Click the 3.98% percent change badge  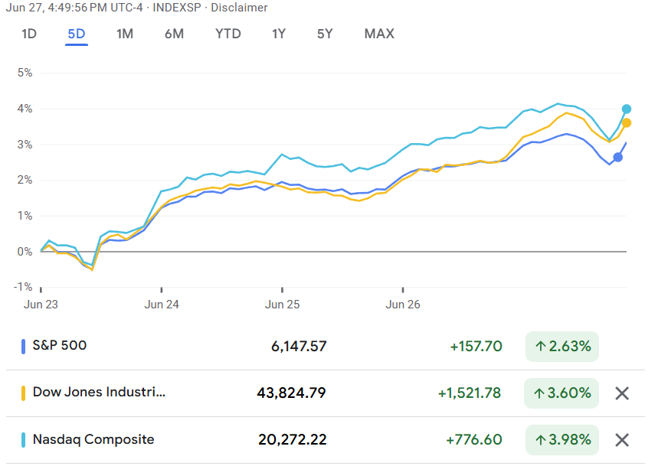(x=562, y=439)
